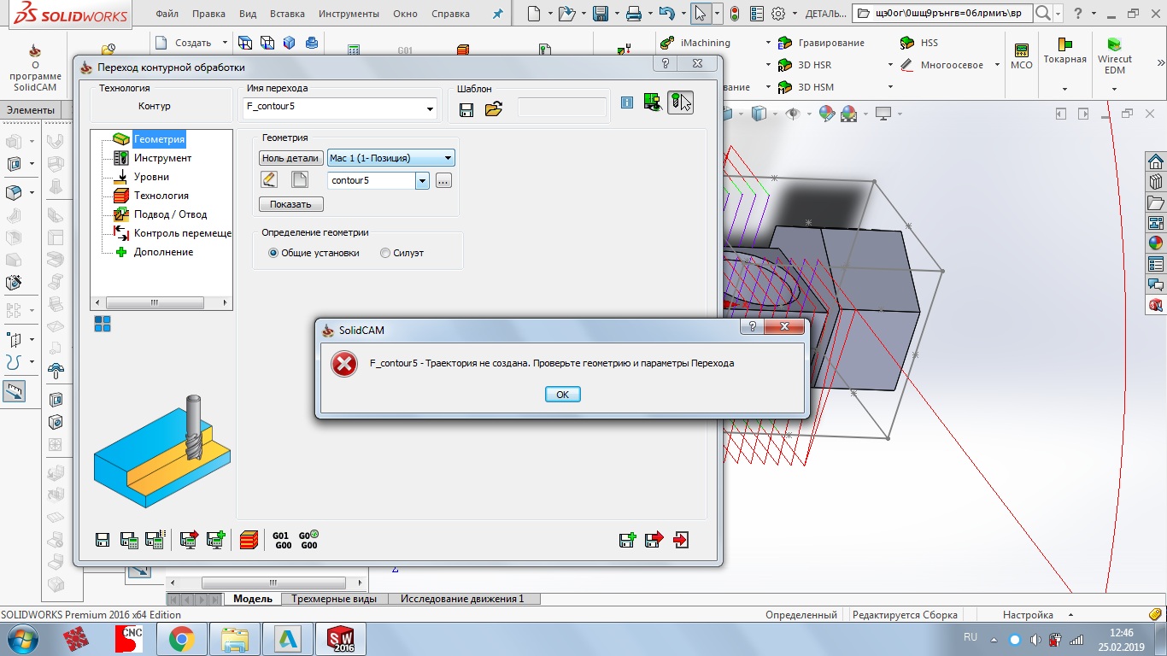Click the Save and Copy icon with the green plus
The height and width of the screenshot is (656, 1167).
(x=627, y=540)
